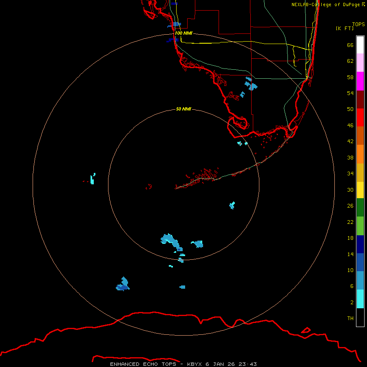The height and width of the screenshot is (367, 367).
Task: Click the "23:43" timestamp
Action: coord(248,364)
